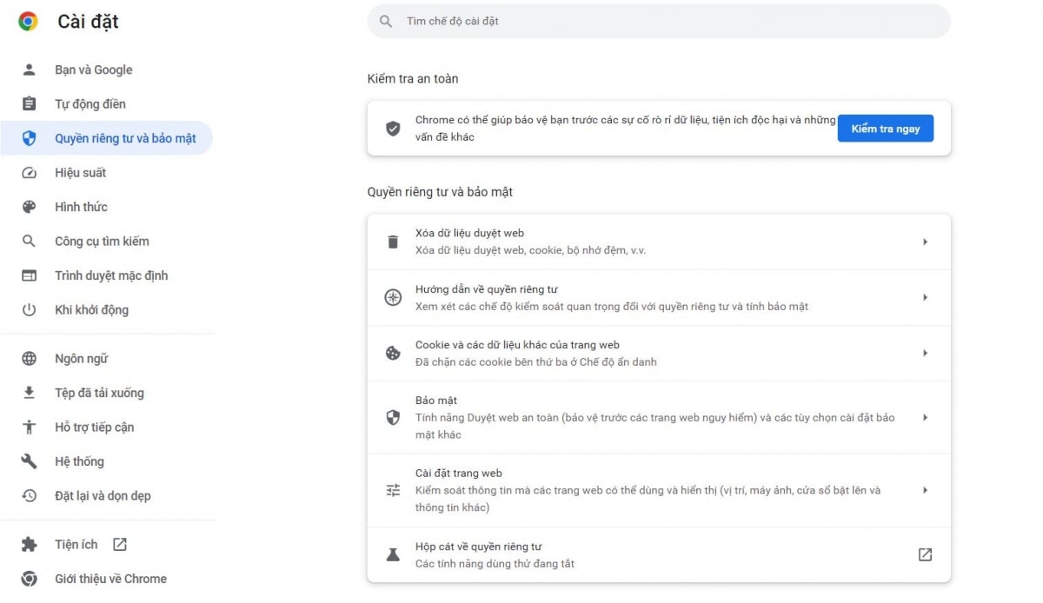The height and width of the screenshot is (603, 1043).
Task: Select Quyền riêng tư và bảo mật menu item
Action: pos(106,138)
